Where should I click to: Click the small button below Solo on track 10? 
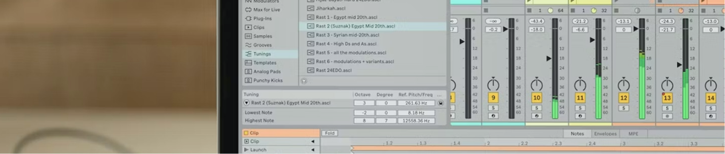pyautogui.click(x=537, y=116)
